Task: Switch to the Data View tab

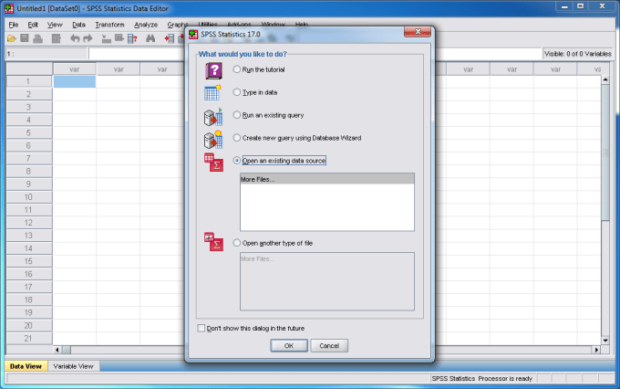Action: click(26, 366)
